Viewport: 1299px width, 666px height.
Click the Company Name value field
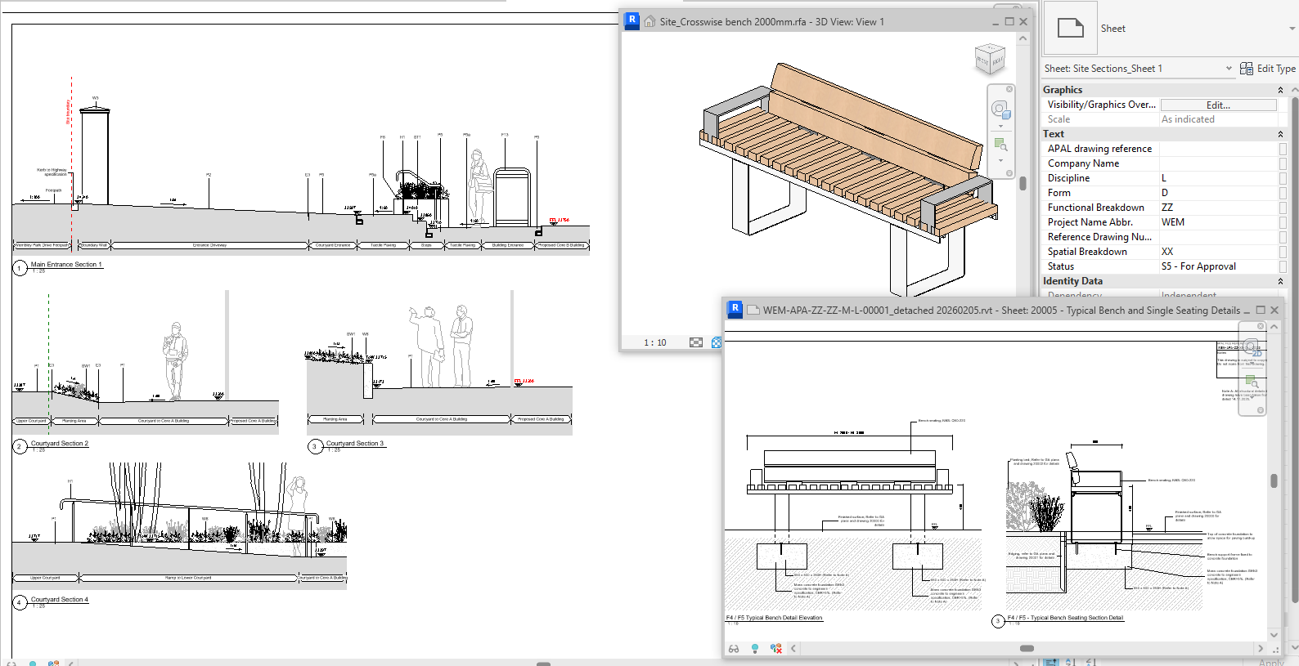pos(1218,163)
